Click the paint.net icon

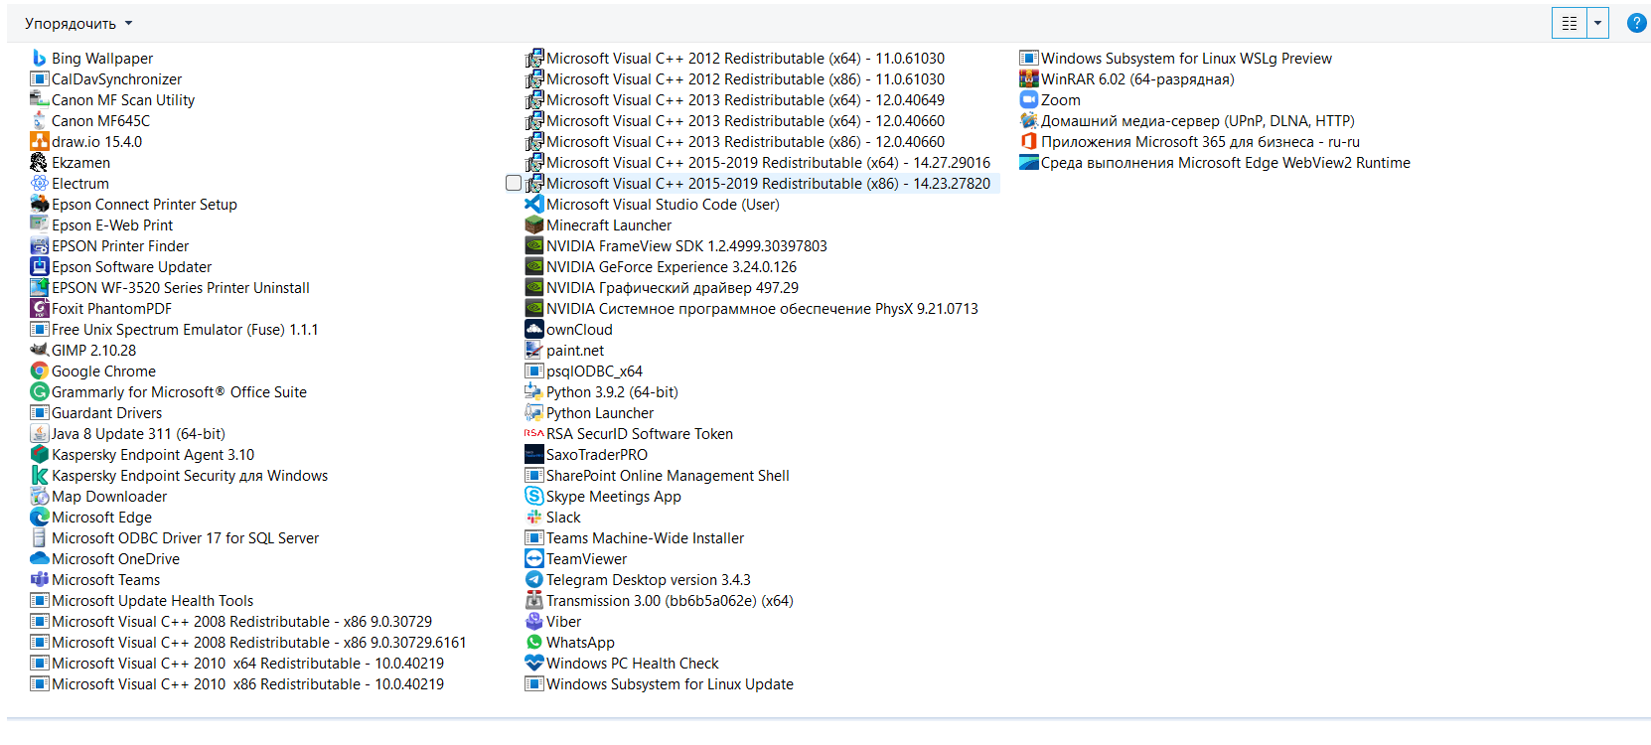534,351
